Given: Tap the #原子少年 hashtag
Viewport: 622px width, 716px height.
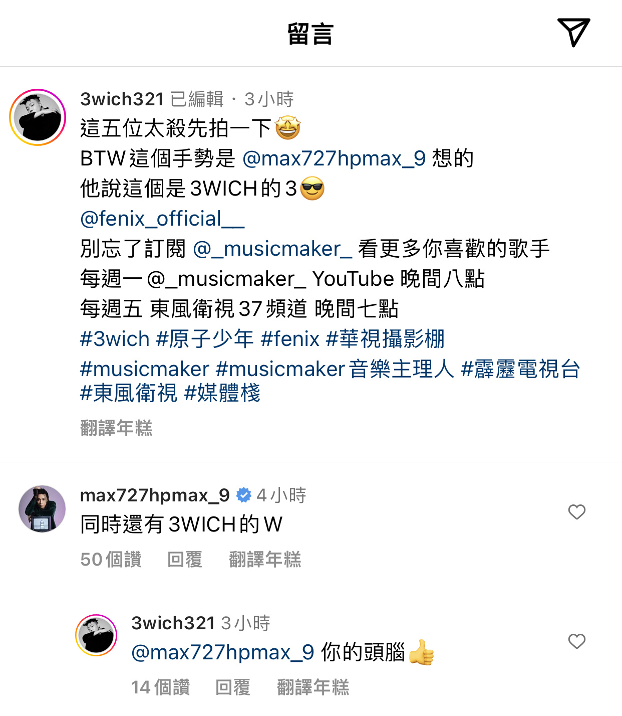Looking at the screenshot, I should [205, 339].
